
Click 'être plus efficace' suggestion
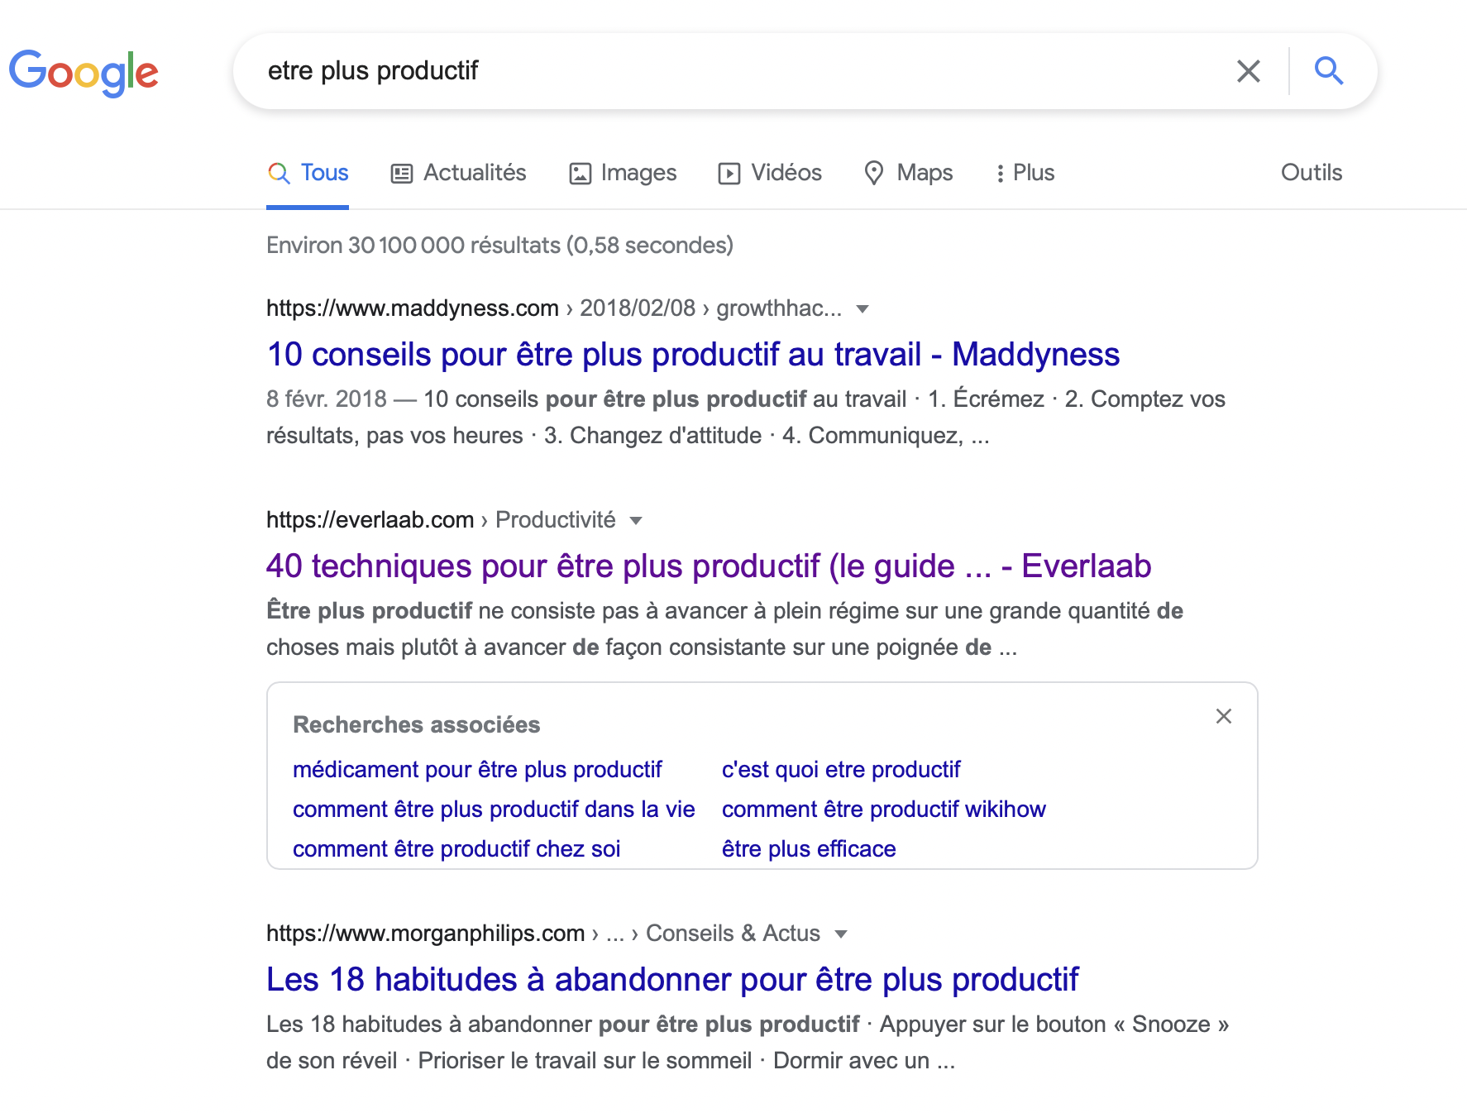tap(809, 849)
